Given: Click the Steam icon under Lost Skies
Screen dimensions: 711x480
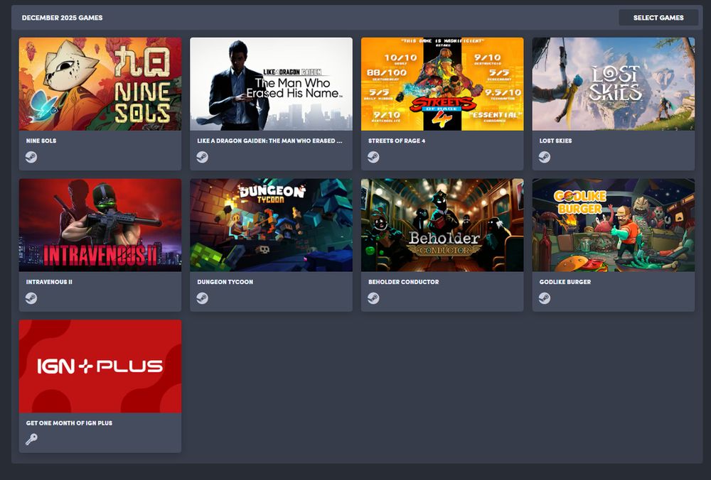Looking at the screenshot, I should (545, 157).
